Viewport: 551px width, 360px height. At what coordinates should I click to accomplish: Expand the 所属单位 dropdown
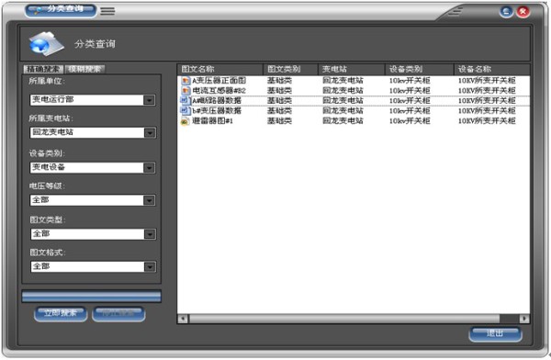pyautogui.click(x=150, y=100)
